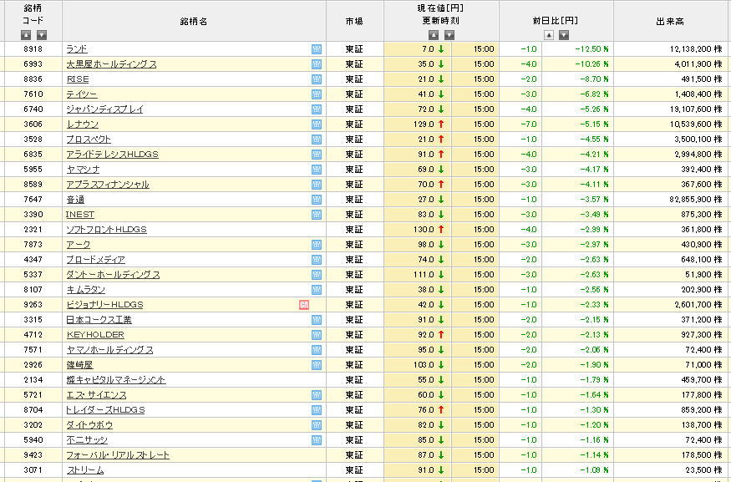Open the 大黒屋ホールディングス stock link
Viewport: 731px width, 482px height.
(x=111, y=64)
